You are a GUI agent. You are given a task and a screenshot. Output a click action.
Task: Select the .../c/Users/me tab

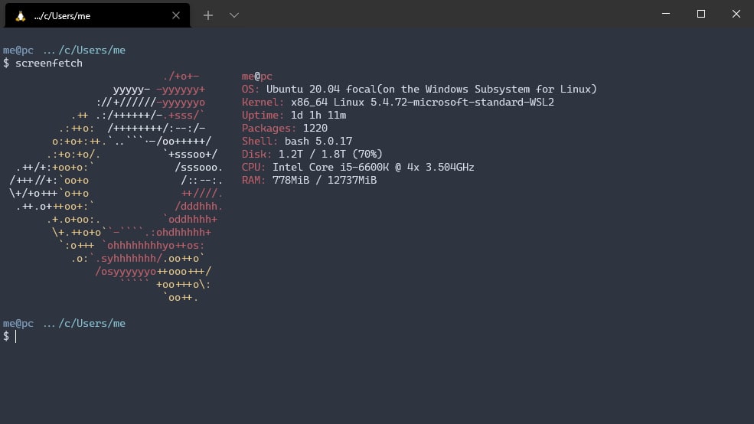[x=98, y=15]
